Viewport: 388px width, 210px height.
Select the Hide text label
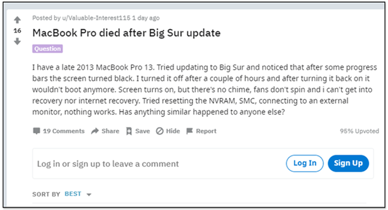click(173, 131)
